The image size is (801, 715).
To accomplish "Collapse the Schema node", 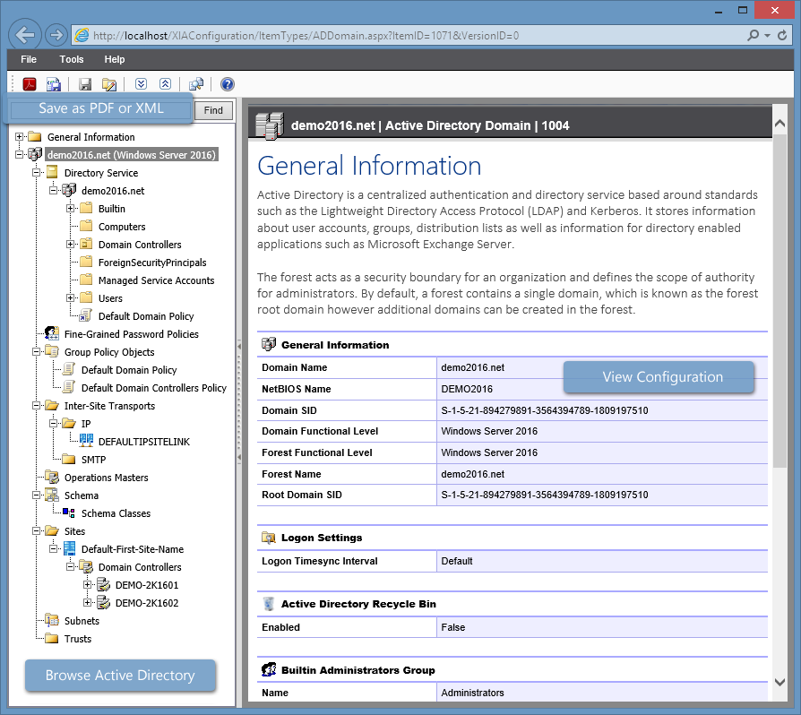I will coord(36,495).
